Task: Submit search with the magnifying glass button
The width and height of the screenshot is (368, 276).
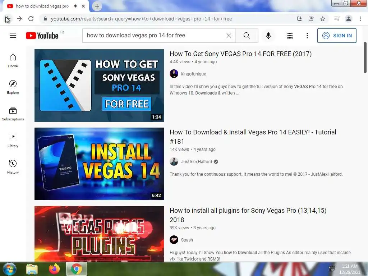Action: tap(247, 36)
